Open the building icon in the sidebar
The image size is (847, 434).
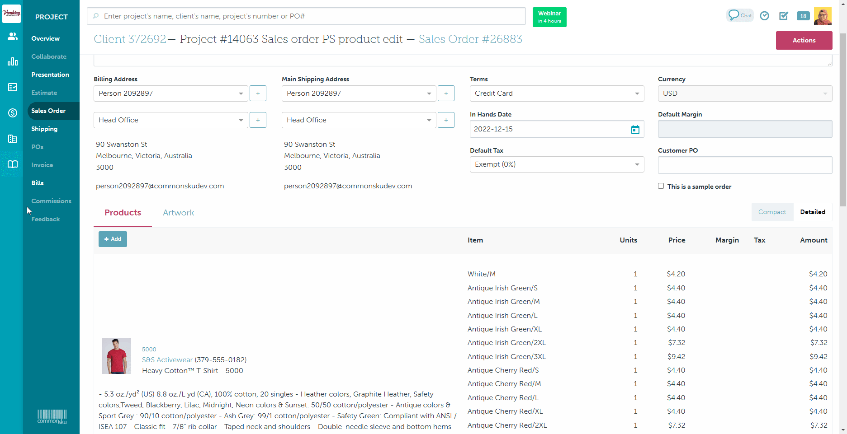[x=12, y=139]
